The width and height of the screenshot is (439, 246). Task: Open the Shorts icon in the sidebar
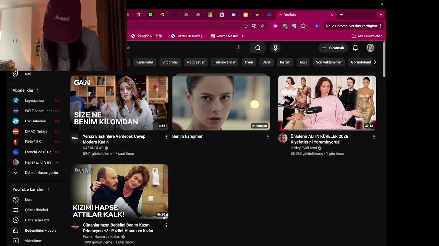click(x=15, y=74)
